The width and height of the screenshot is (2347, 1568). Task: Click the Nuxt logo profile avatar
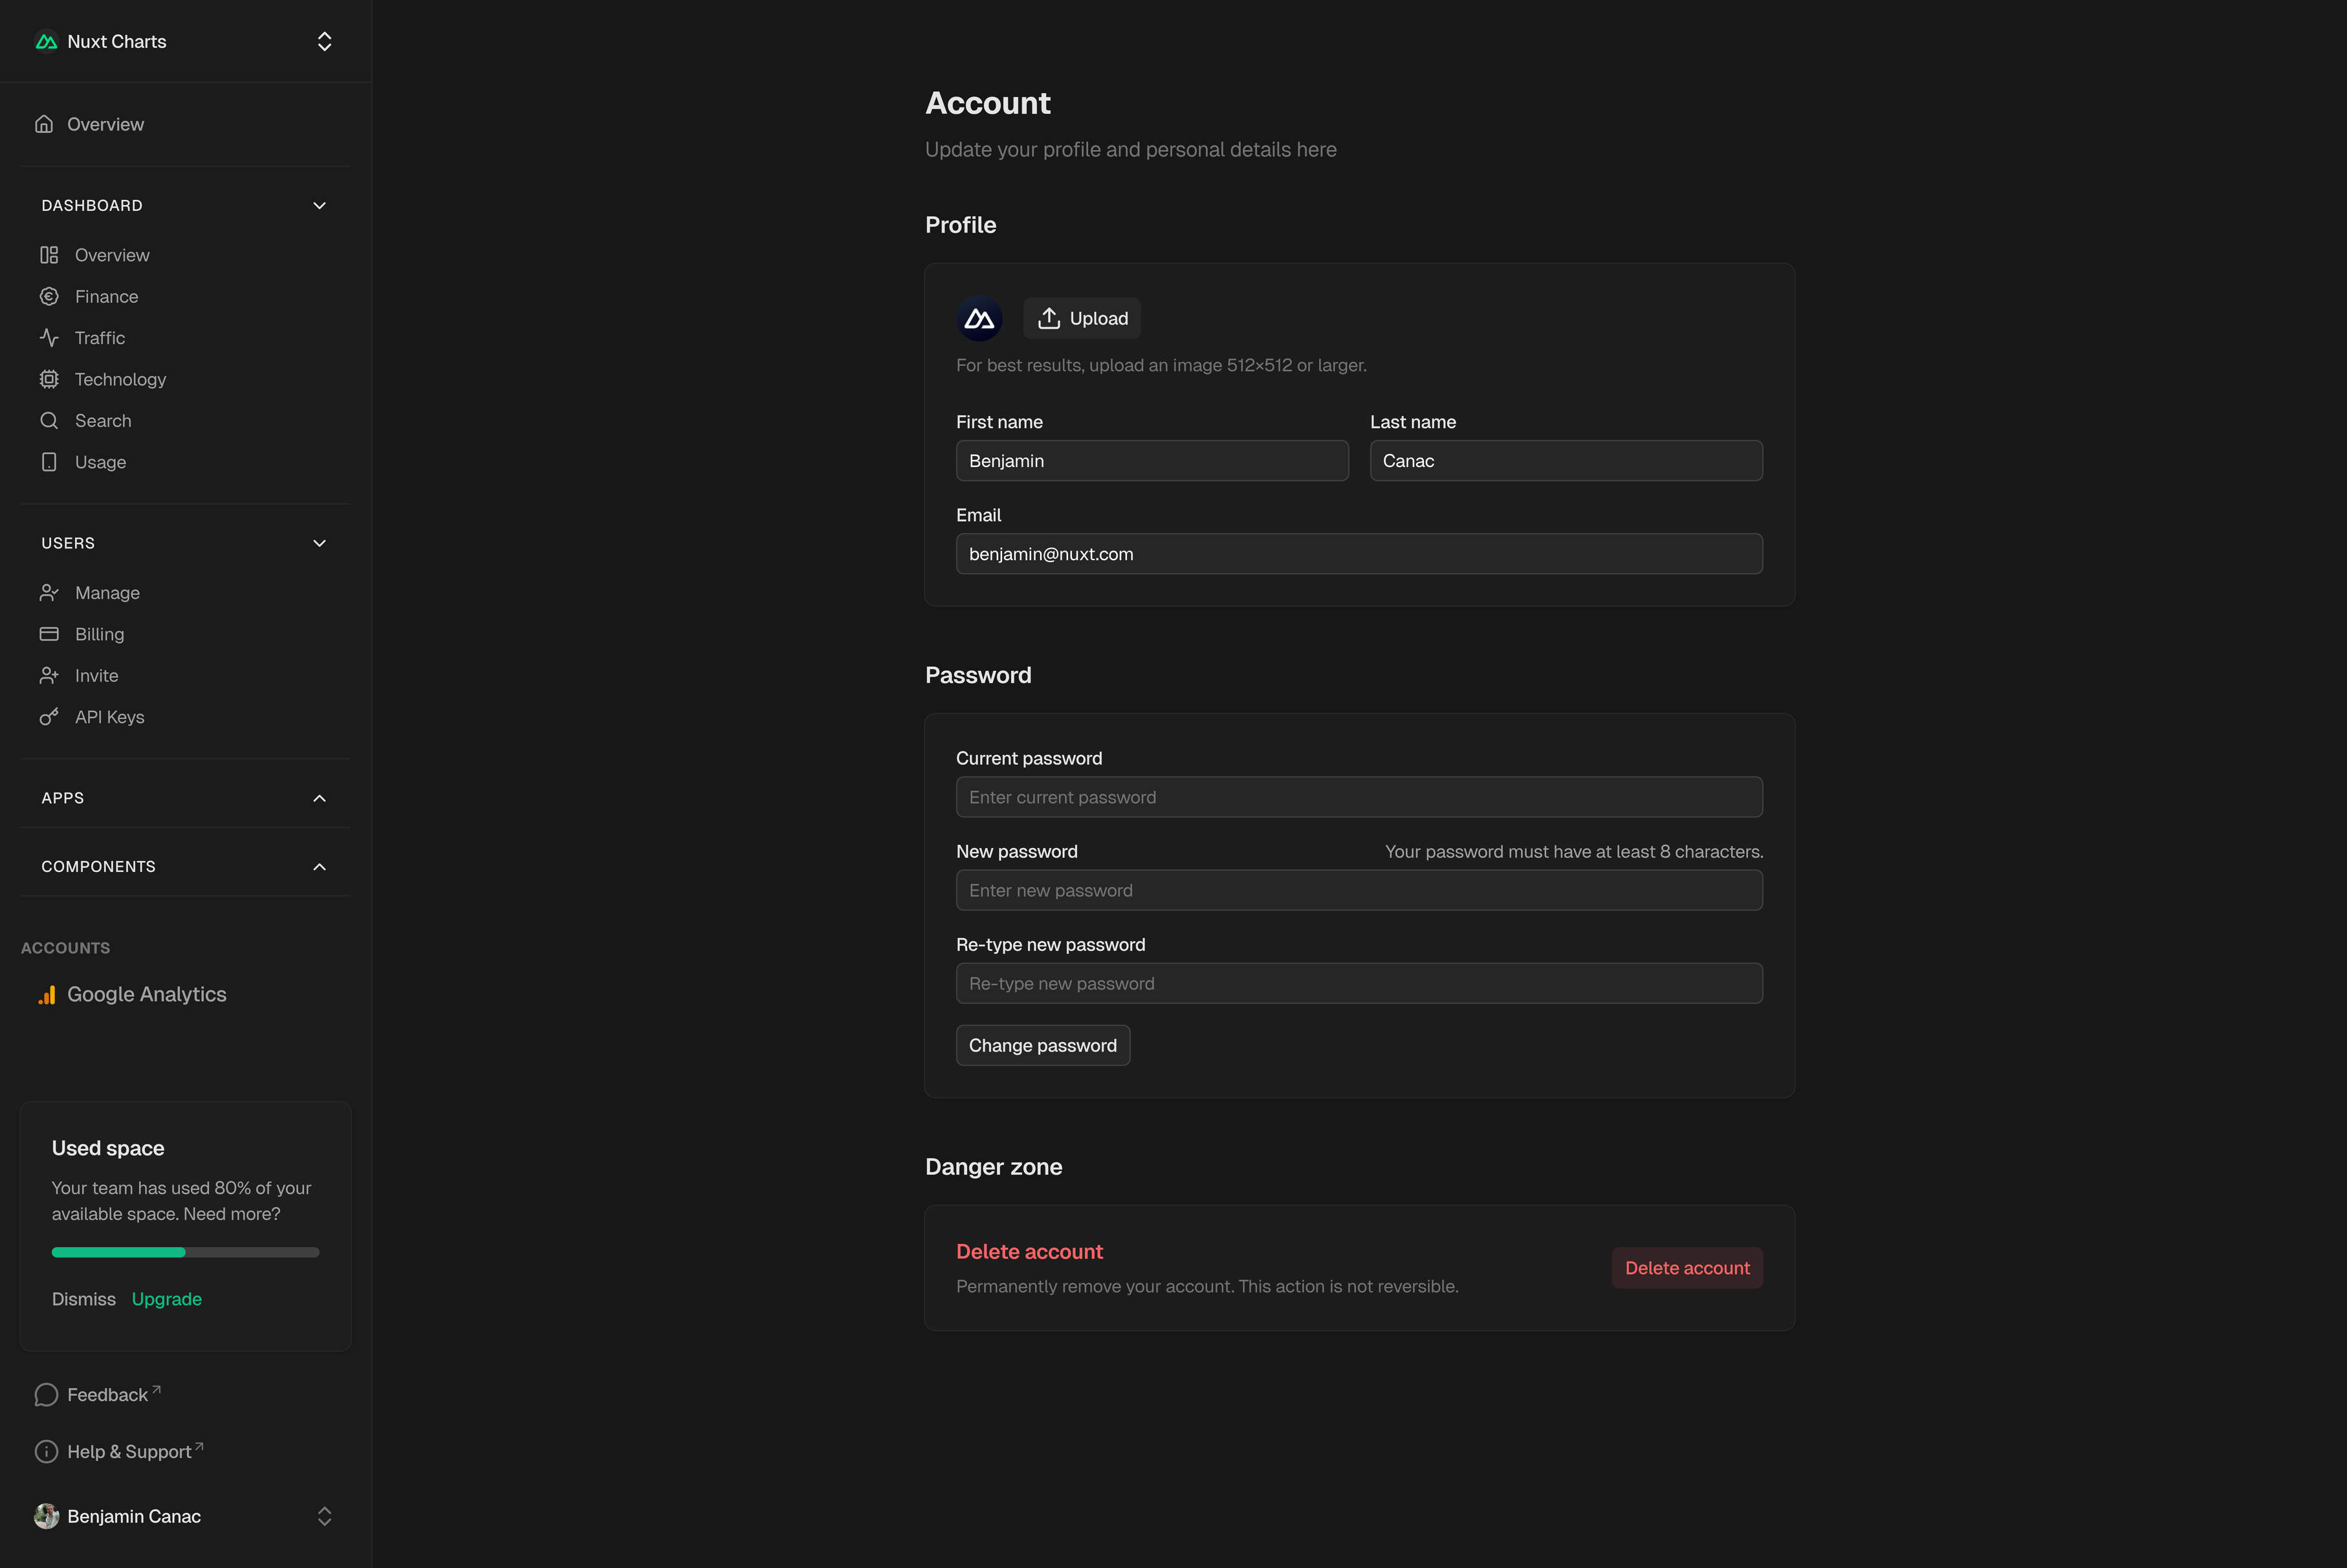coord(979,319)
